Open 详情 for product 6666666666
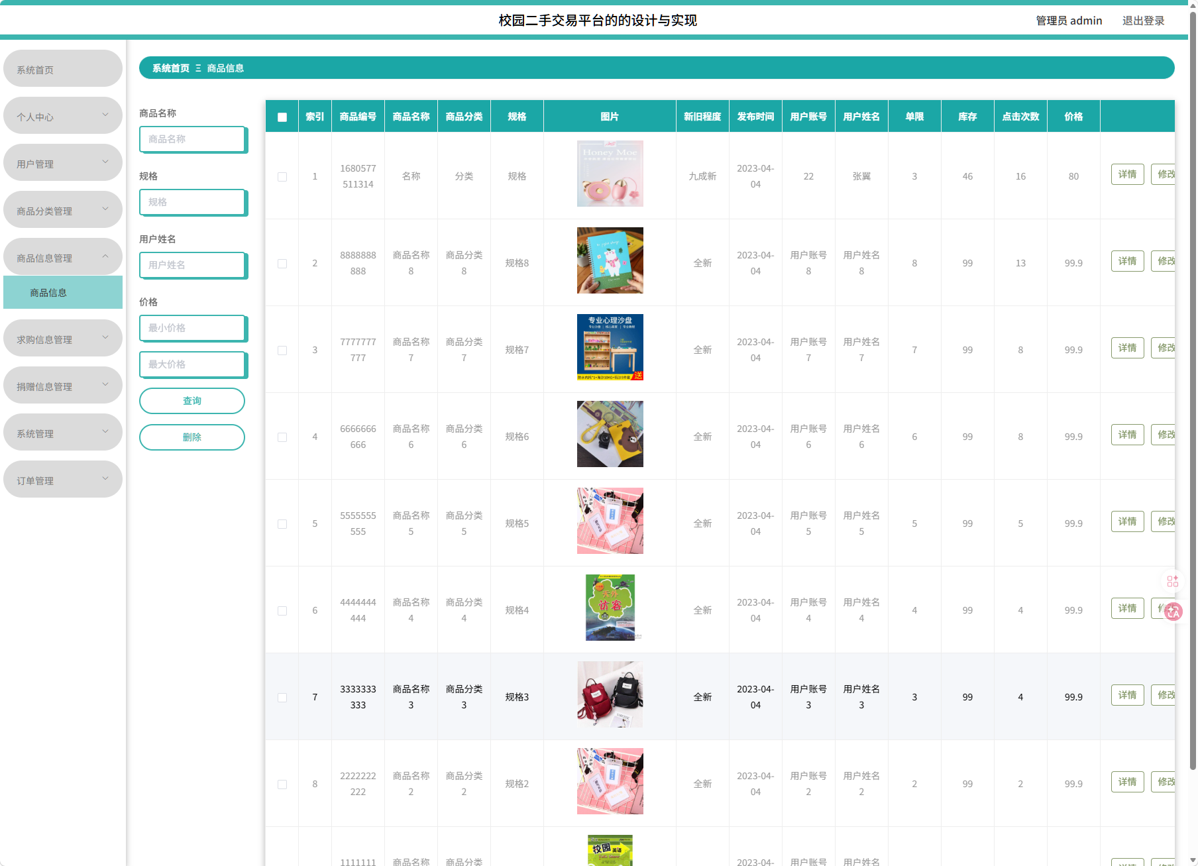The width and height of the screenshot is (1198, 866). point(1127,435)
